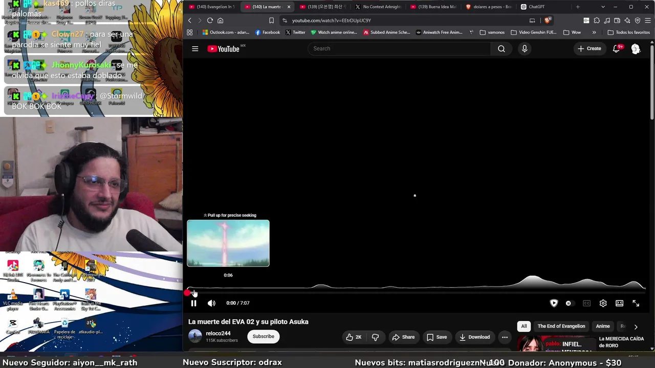655x368 pixels.
Task: Open the Todos los favoritos folder
Action: click(x=628, y=32)
